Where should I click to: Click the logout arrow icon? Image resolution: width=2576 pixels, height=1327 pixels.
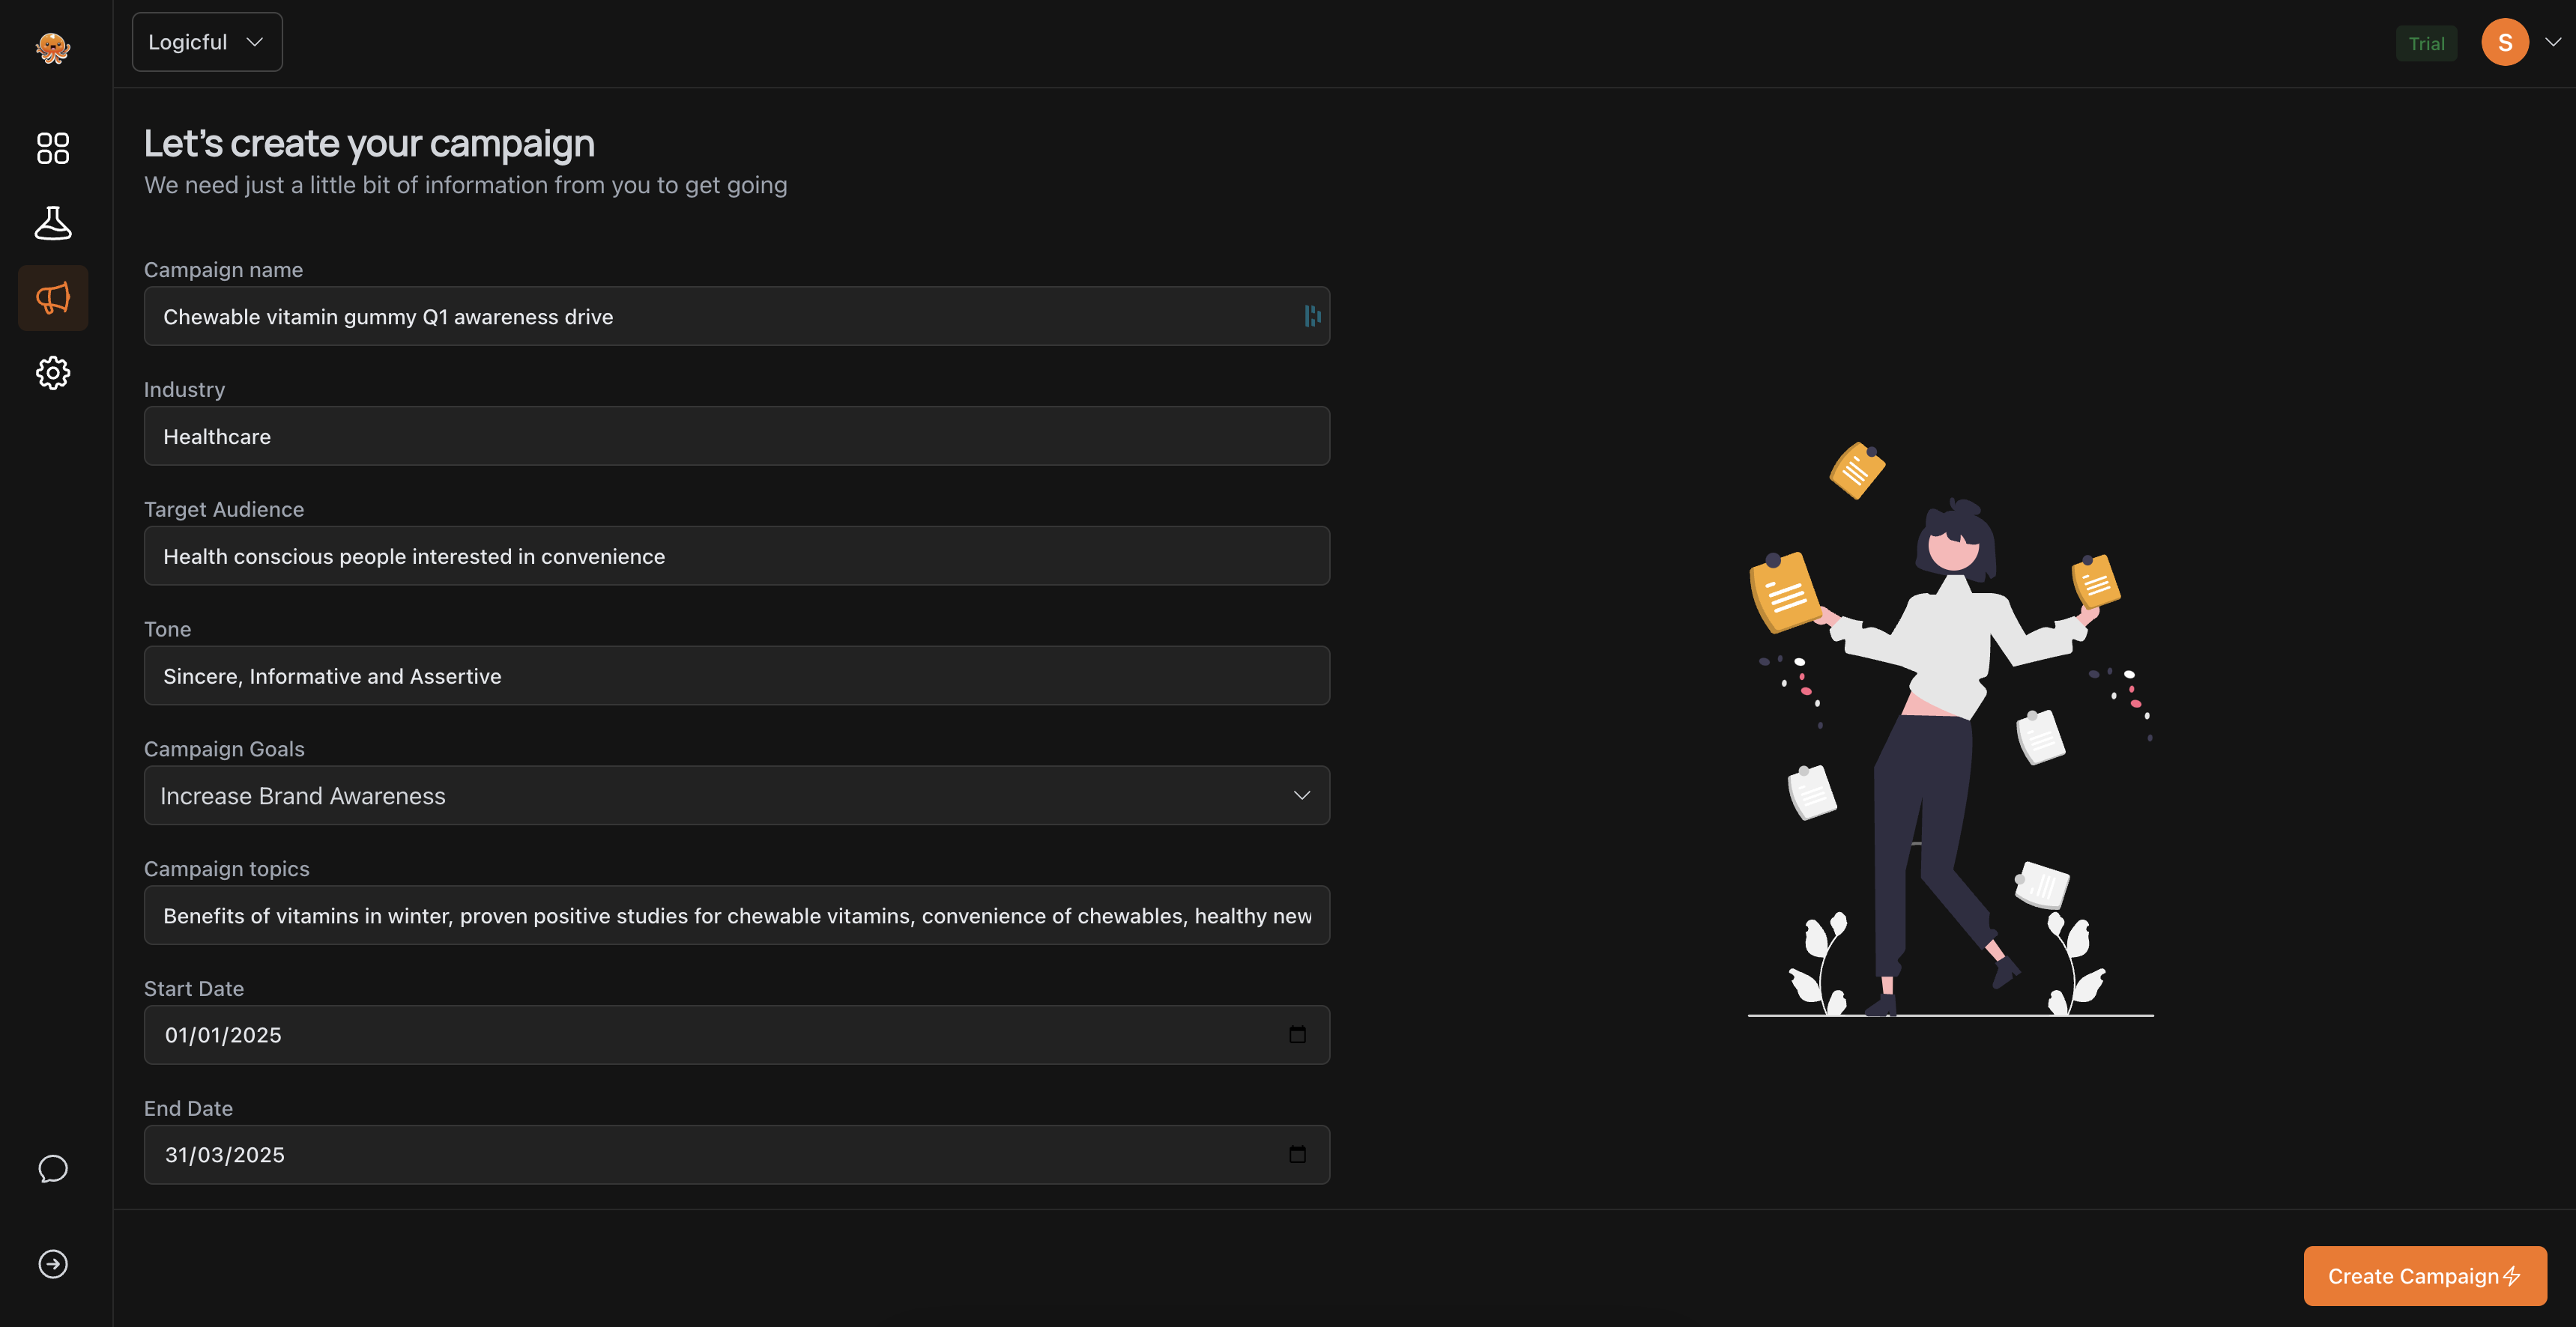pyautogui.click(x=53, y=1264)
